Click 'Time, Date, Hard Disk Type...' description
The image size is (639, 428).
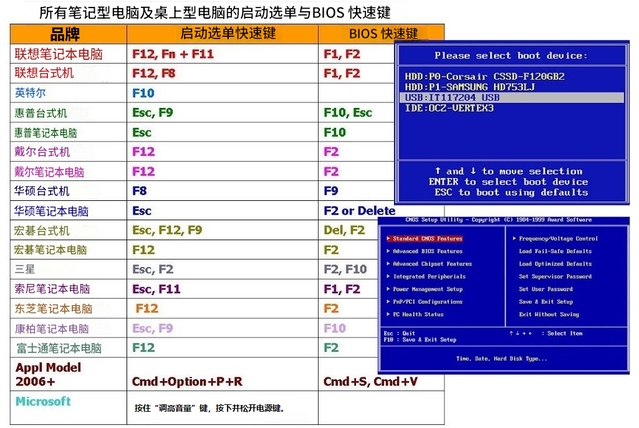pos(502,359)
